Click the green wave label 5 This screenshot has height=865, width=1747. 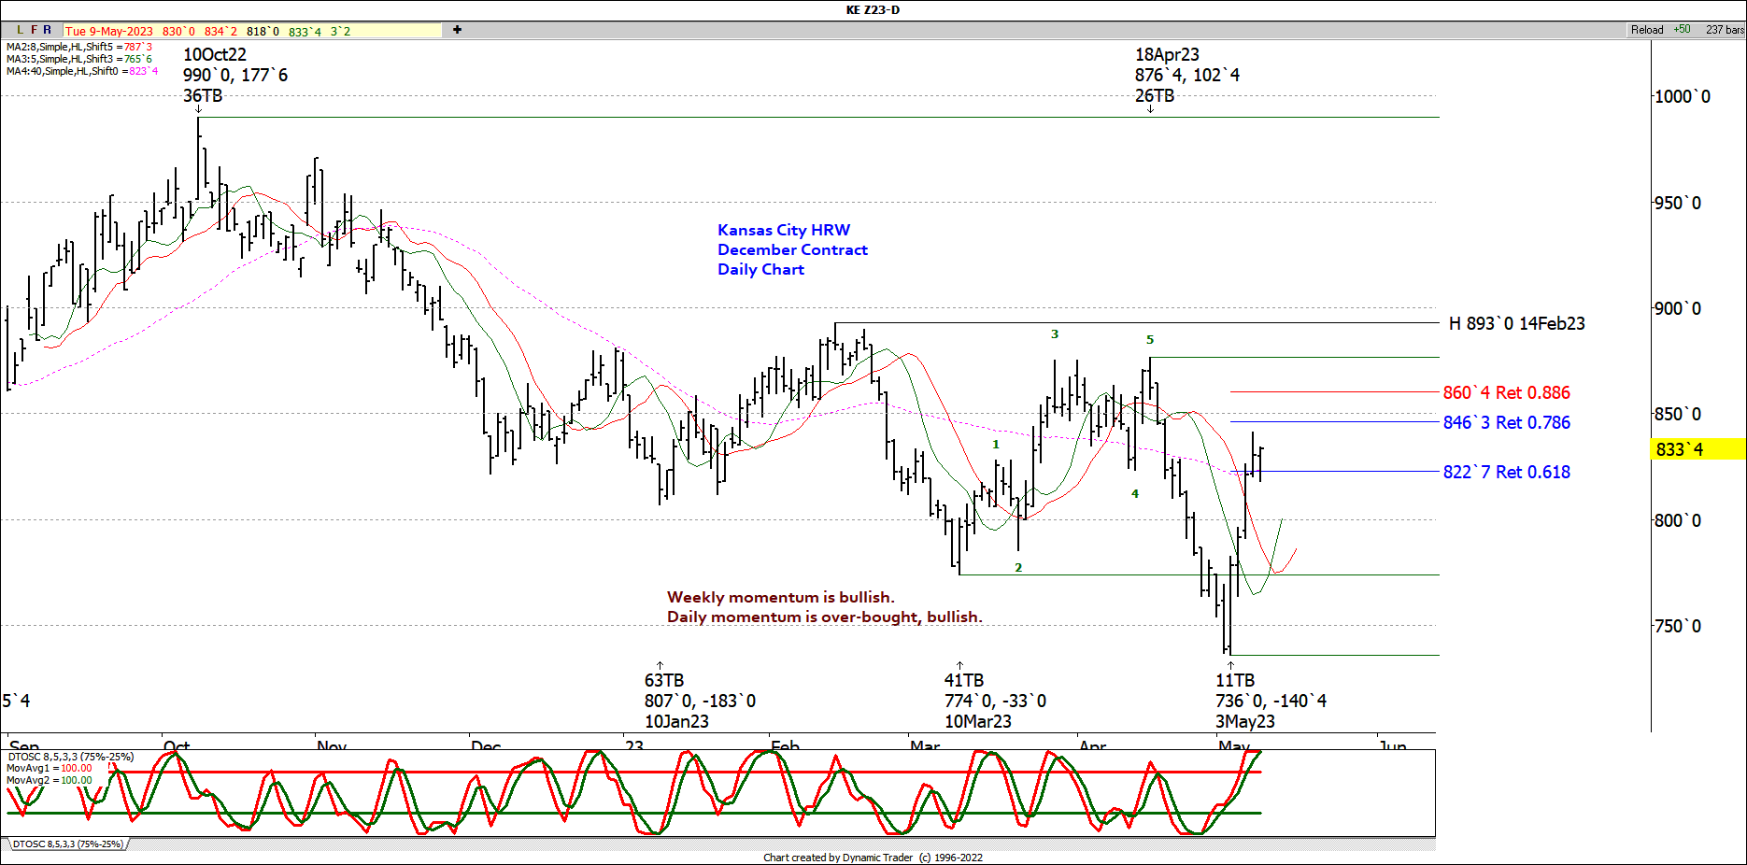click(x=1150, y=340)
